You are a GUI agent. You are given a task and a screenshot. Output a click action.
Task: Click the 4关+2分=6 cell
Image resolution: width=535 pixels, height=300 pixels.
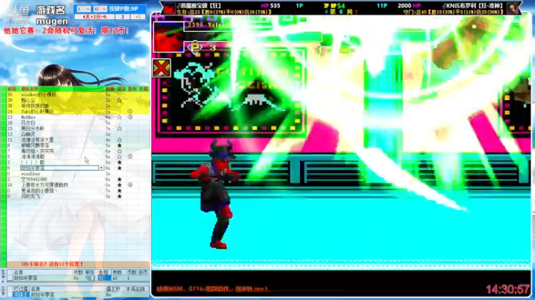pos(94,17)
